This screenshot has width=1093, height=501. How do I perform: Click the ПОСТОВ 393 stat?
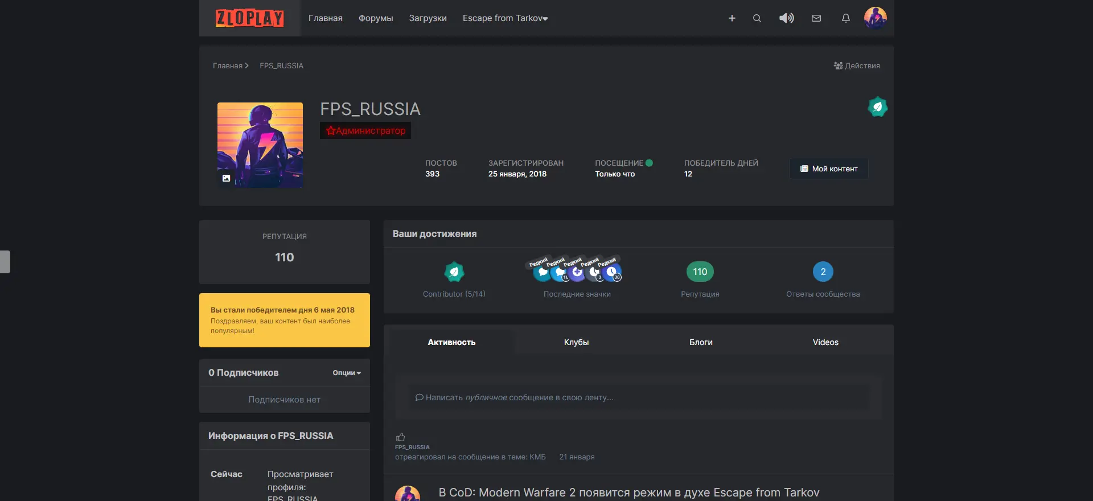click(x=441, y=169)
